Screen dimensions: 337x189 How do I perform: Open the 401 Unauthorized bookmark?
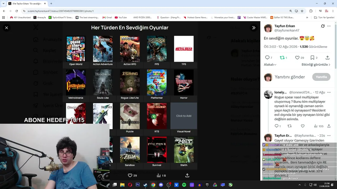[20, 18]
